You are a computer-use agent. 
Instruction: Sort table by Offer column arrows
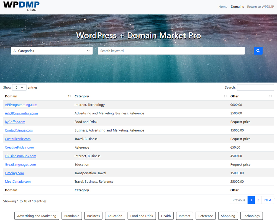pos(271,96)
